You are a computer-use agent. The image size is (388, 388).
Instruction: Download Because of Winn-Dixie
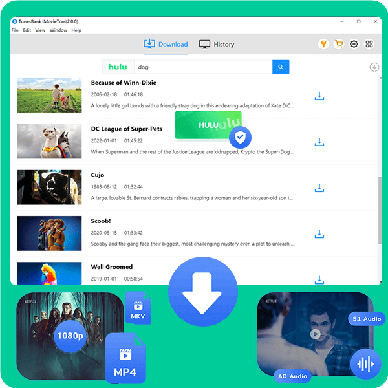tap(319, 96)
